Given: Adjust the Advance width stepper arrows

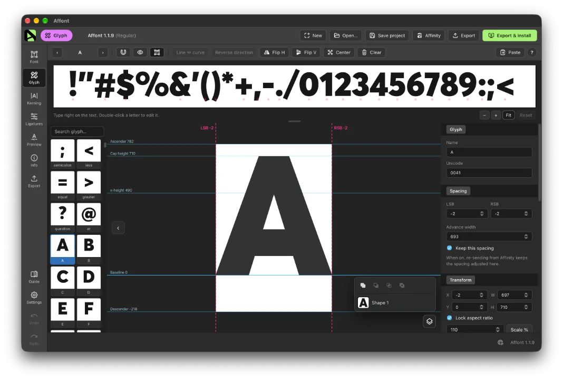Looking at the screenshot, I should coord(526,236).
